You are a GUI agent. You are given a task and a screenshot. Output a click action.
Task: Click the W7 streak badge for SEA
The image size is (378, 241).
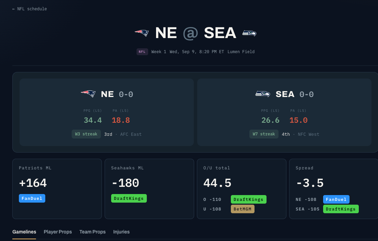tap(264, 134)
